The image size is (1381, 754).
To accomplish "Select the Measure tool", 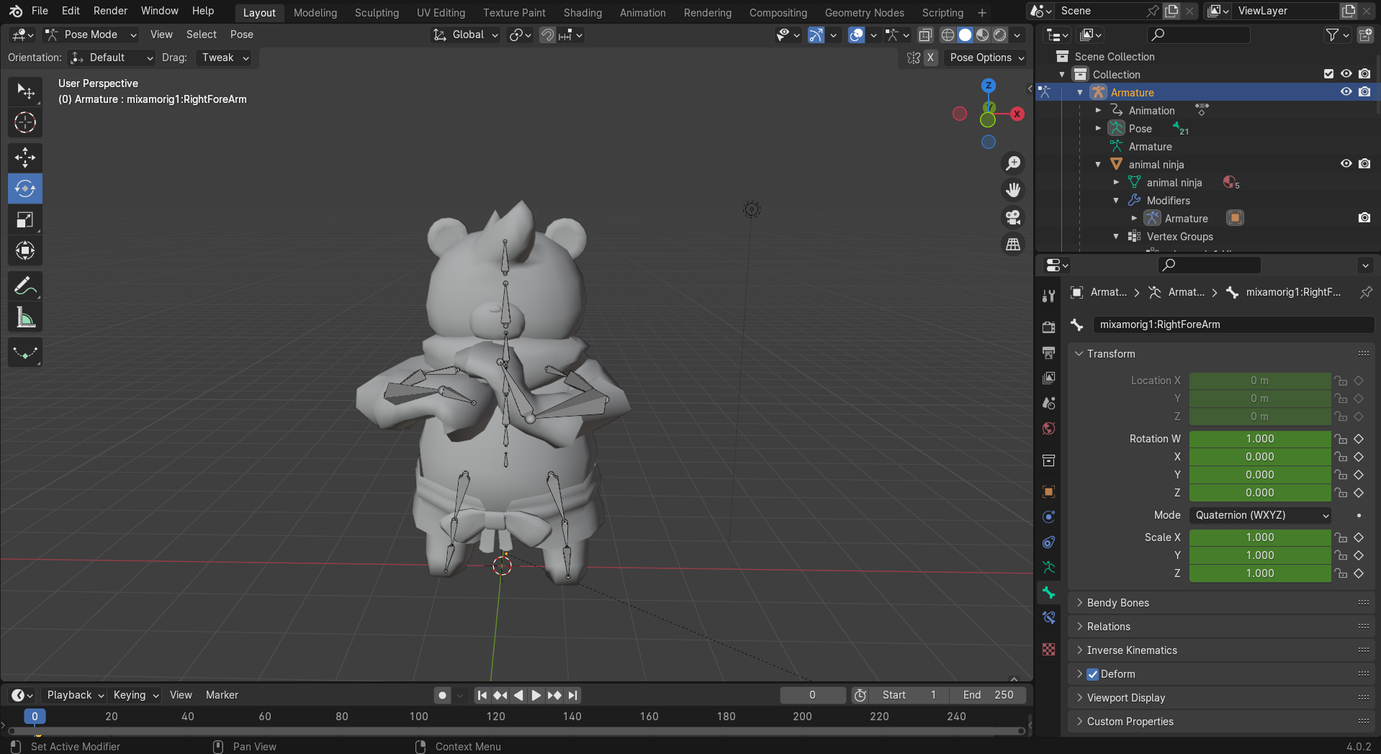I will [25, 317].
